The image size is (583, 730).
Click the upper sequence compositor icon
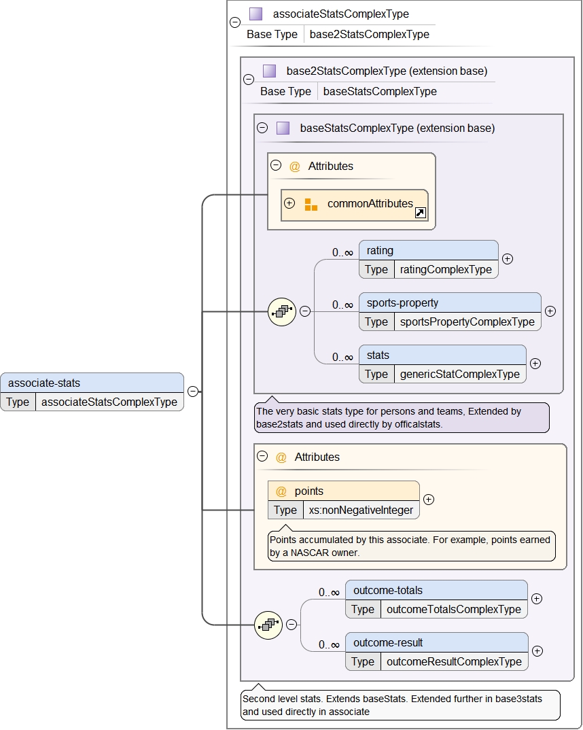point(281,311)
